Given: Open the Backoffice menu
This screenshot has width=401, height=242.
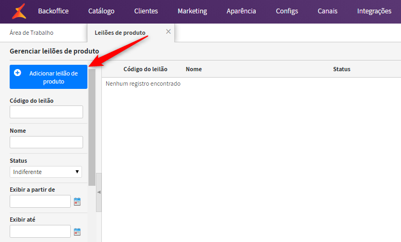Looking at the screenshot, I should click(53, 11).
